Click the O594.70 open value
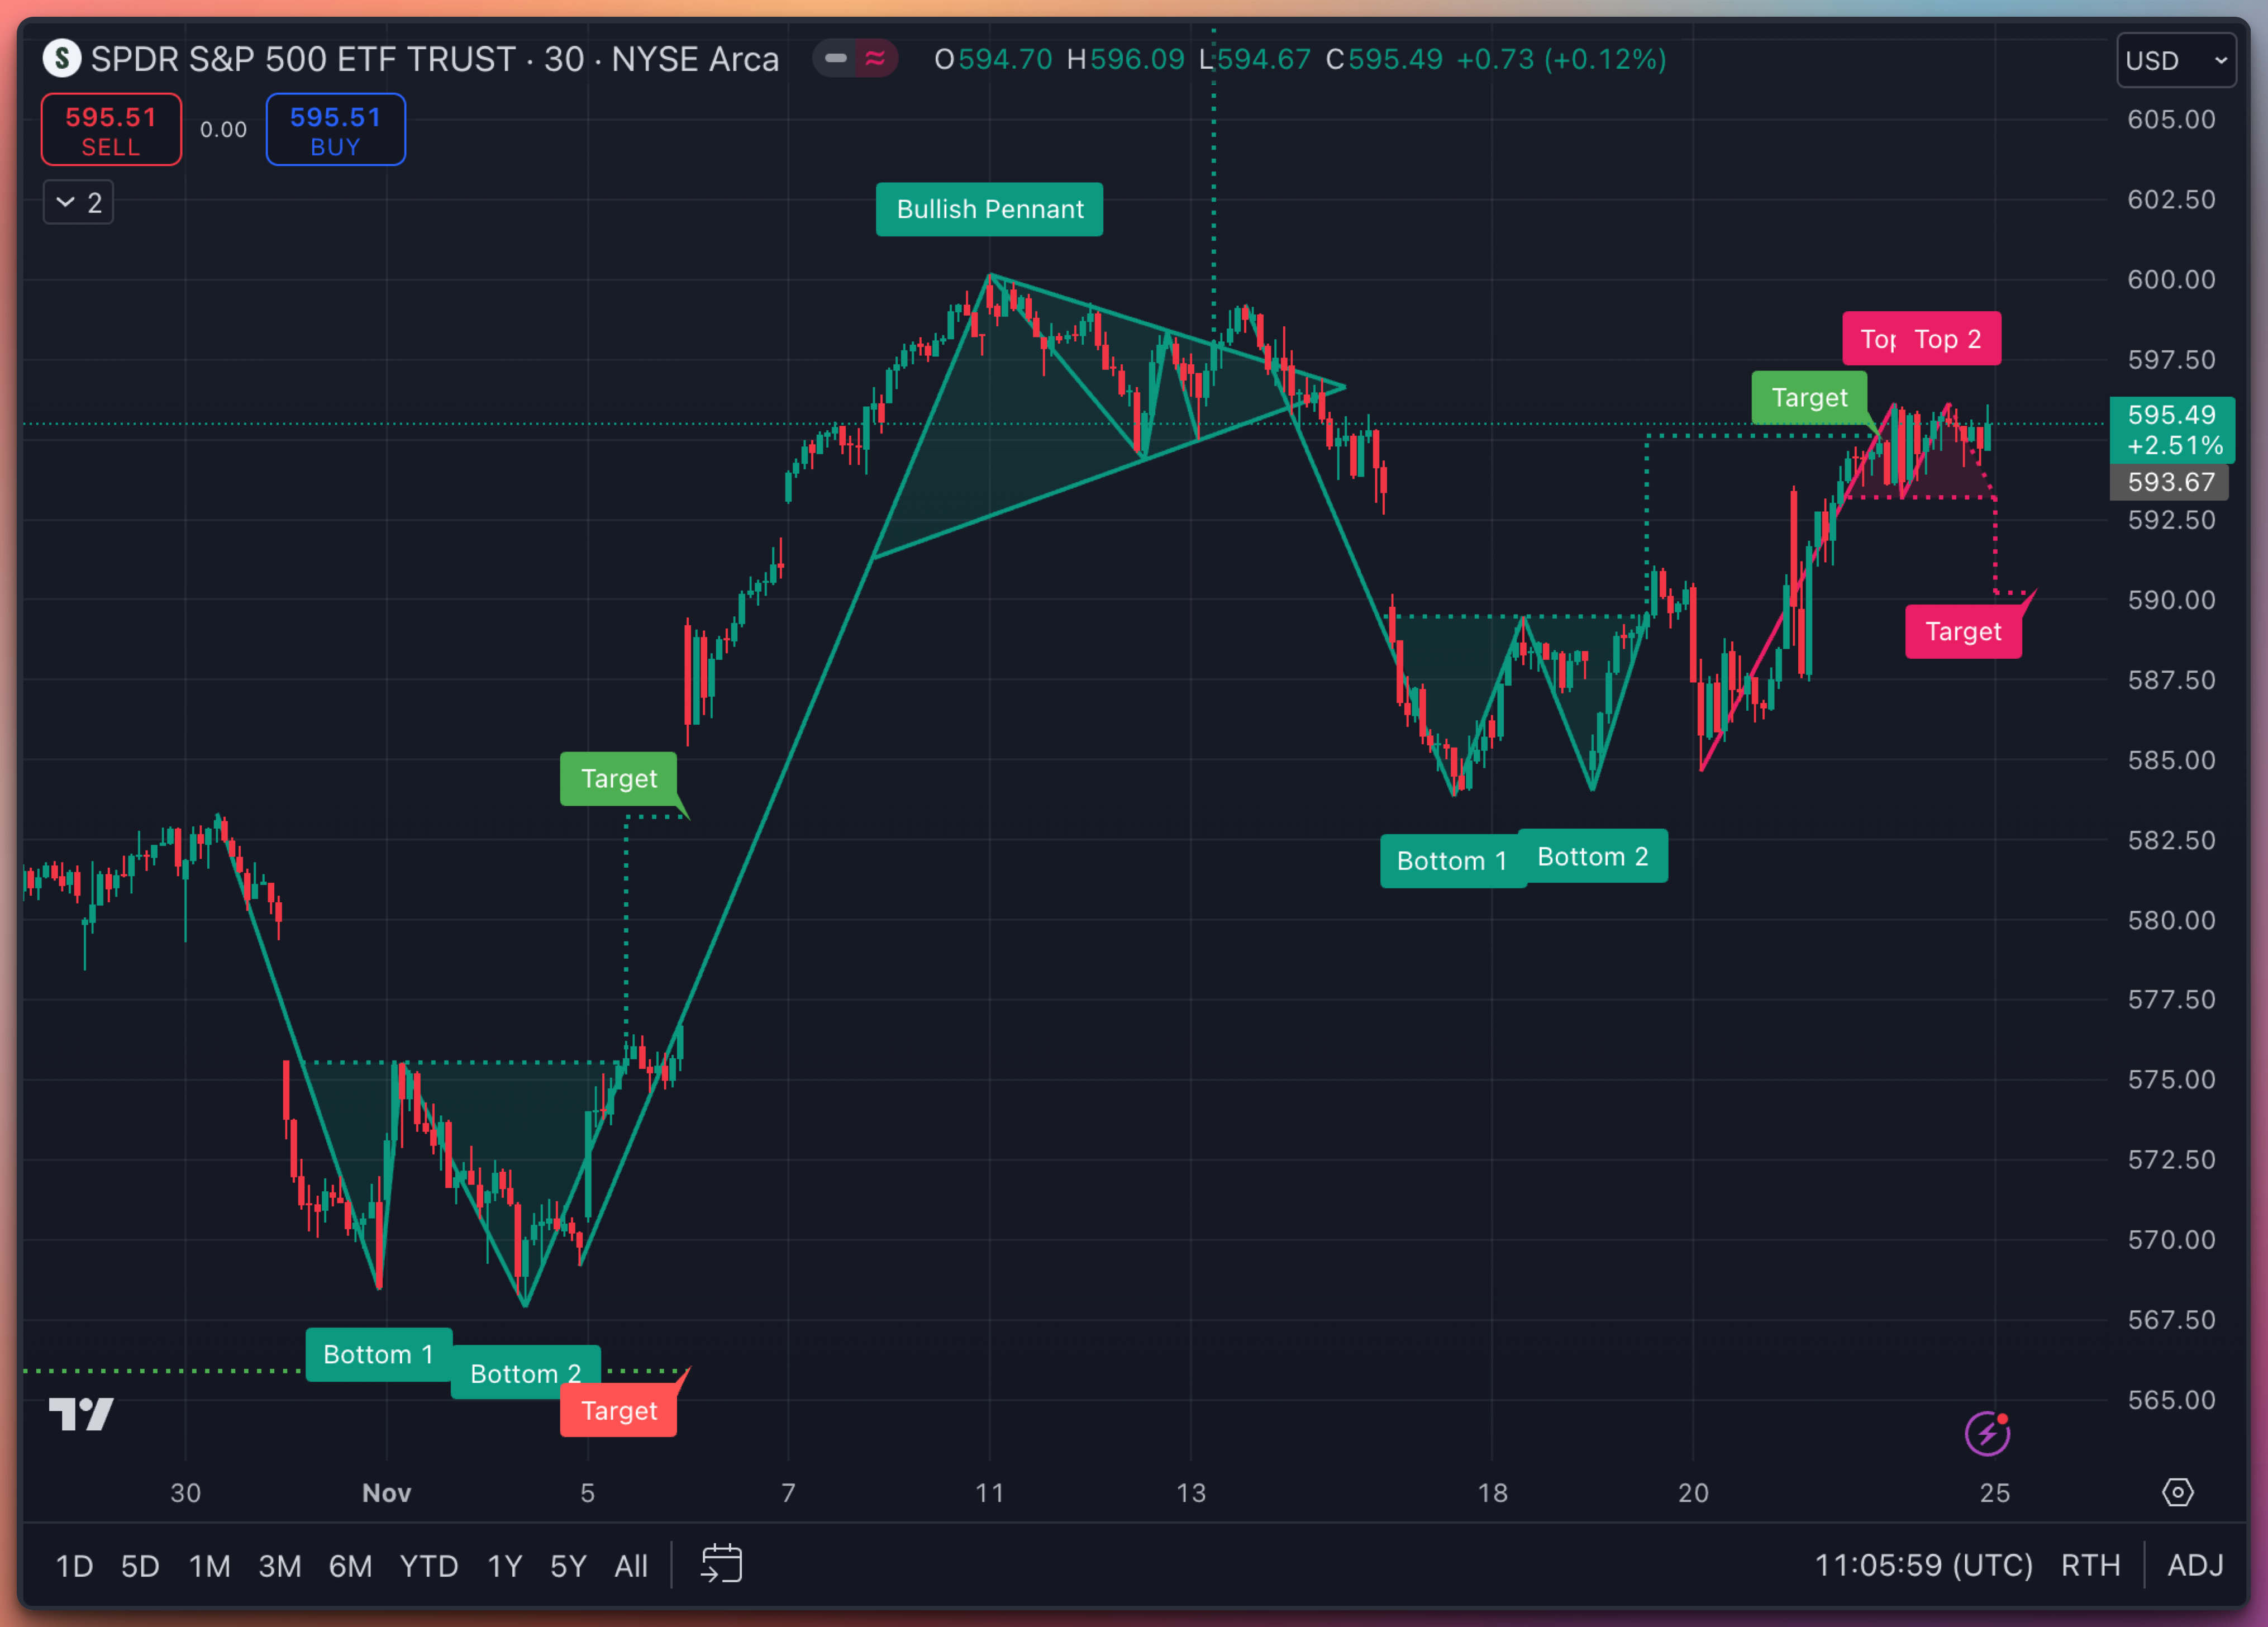Screen dimensions: 2268x1627 993,59
